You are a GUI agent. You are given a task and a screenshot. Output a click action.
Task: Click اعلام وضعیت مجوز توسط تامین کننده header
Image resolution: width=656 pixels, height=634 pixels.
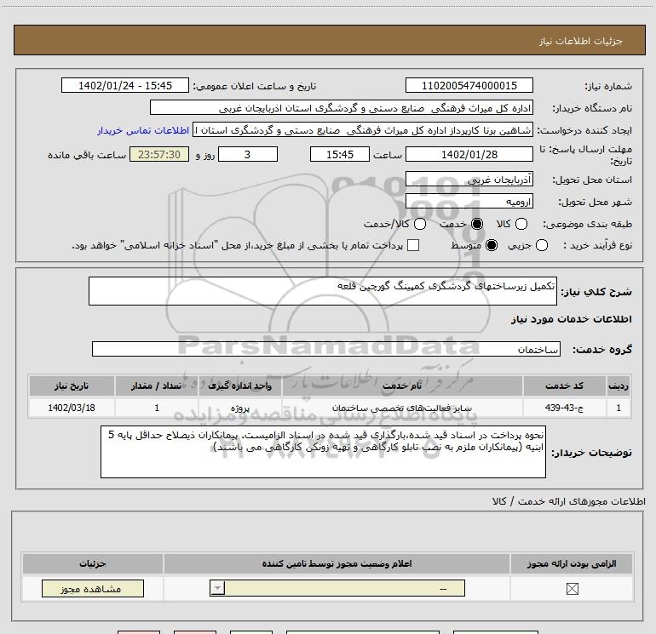tap(337, 563)
